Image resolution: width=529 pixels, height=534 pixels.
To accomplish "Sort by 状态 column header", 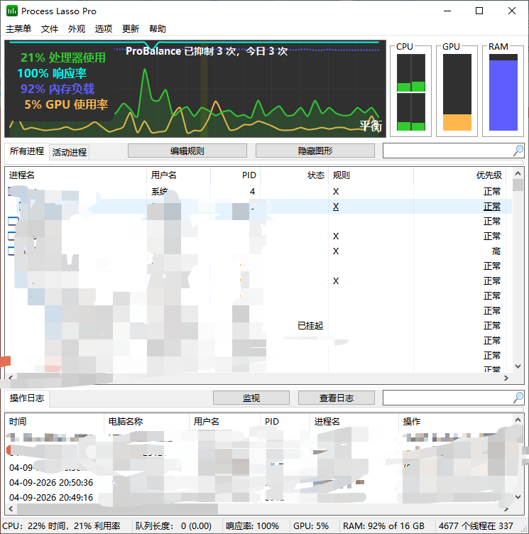I will (x=294, y=175).
